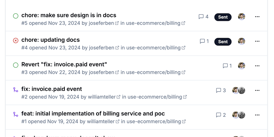
Task: Click closed status icon on "chore: updating docs"
Action: click(16, 40)
